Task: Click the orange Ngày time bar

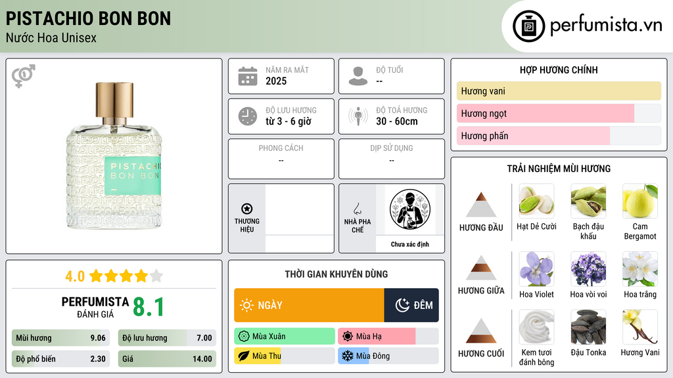Action: [309, 305]
